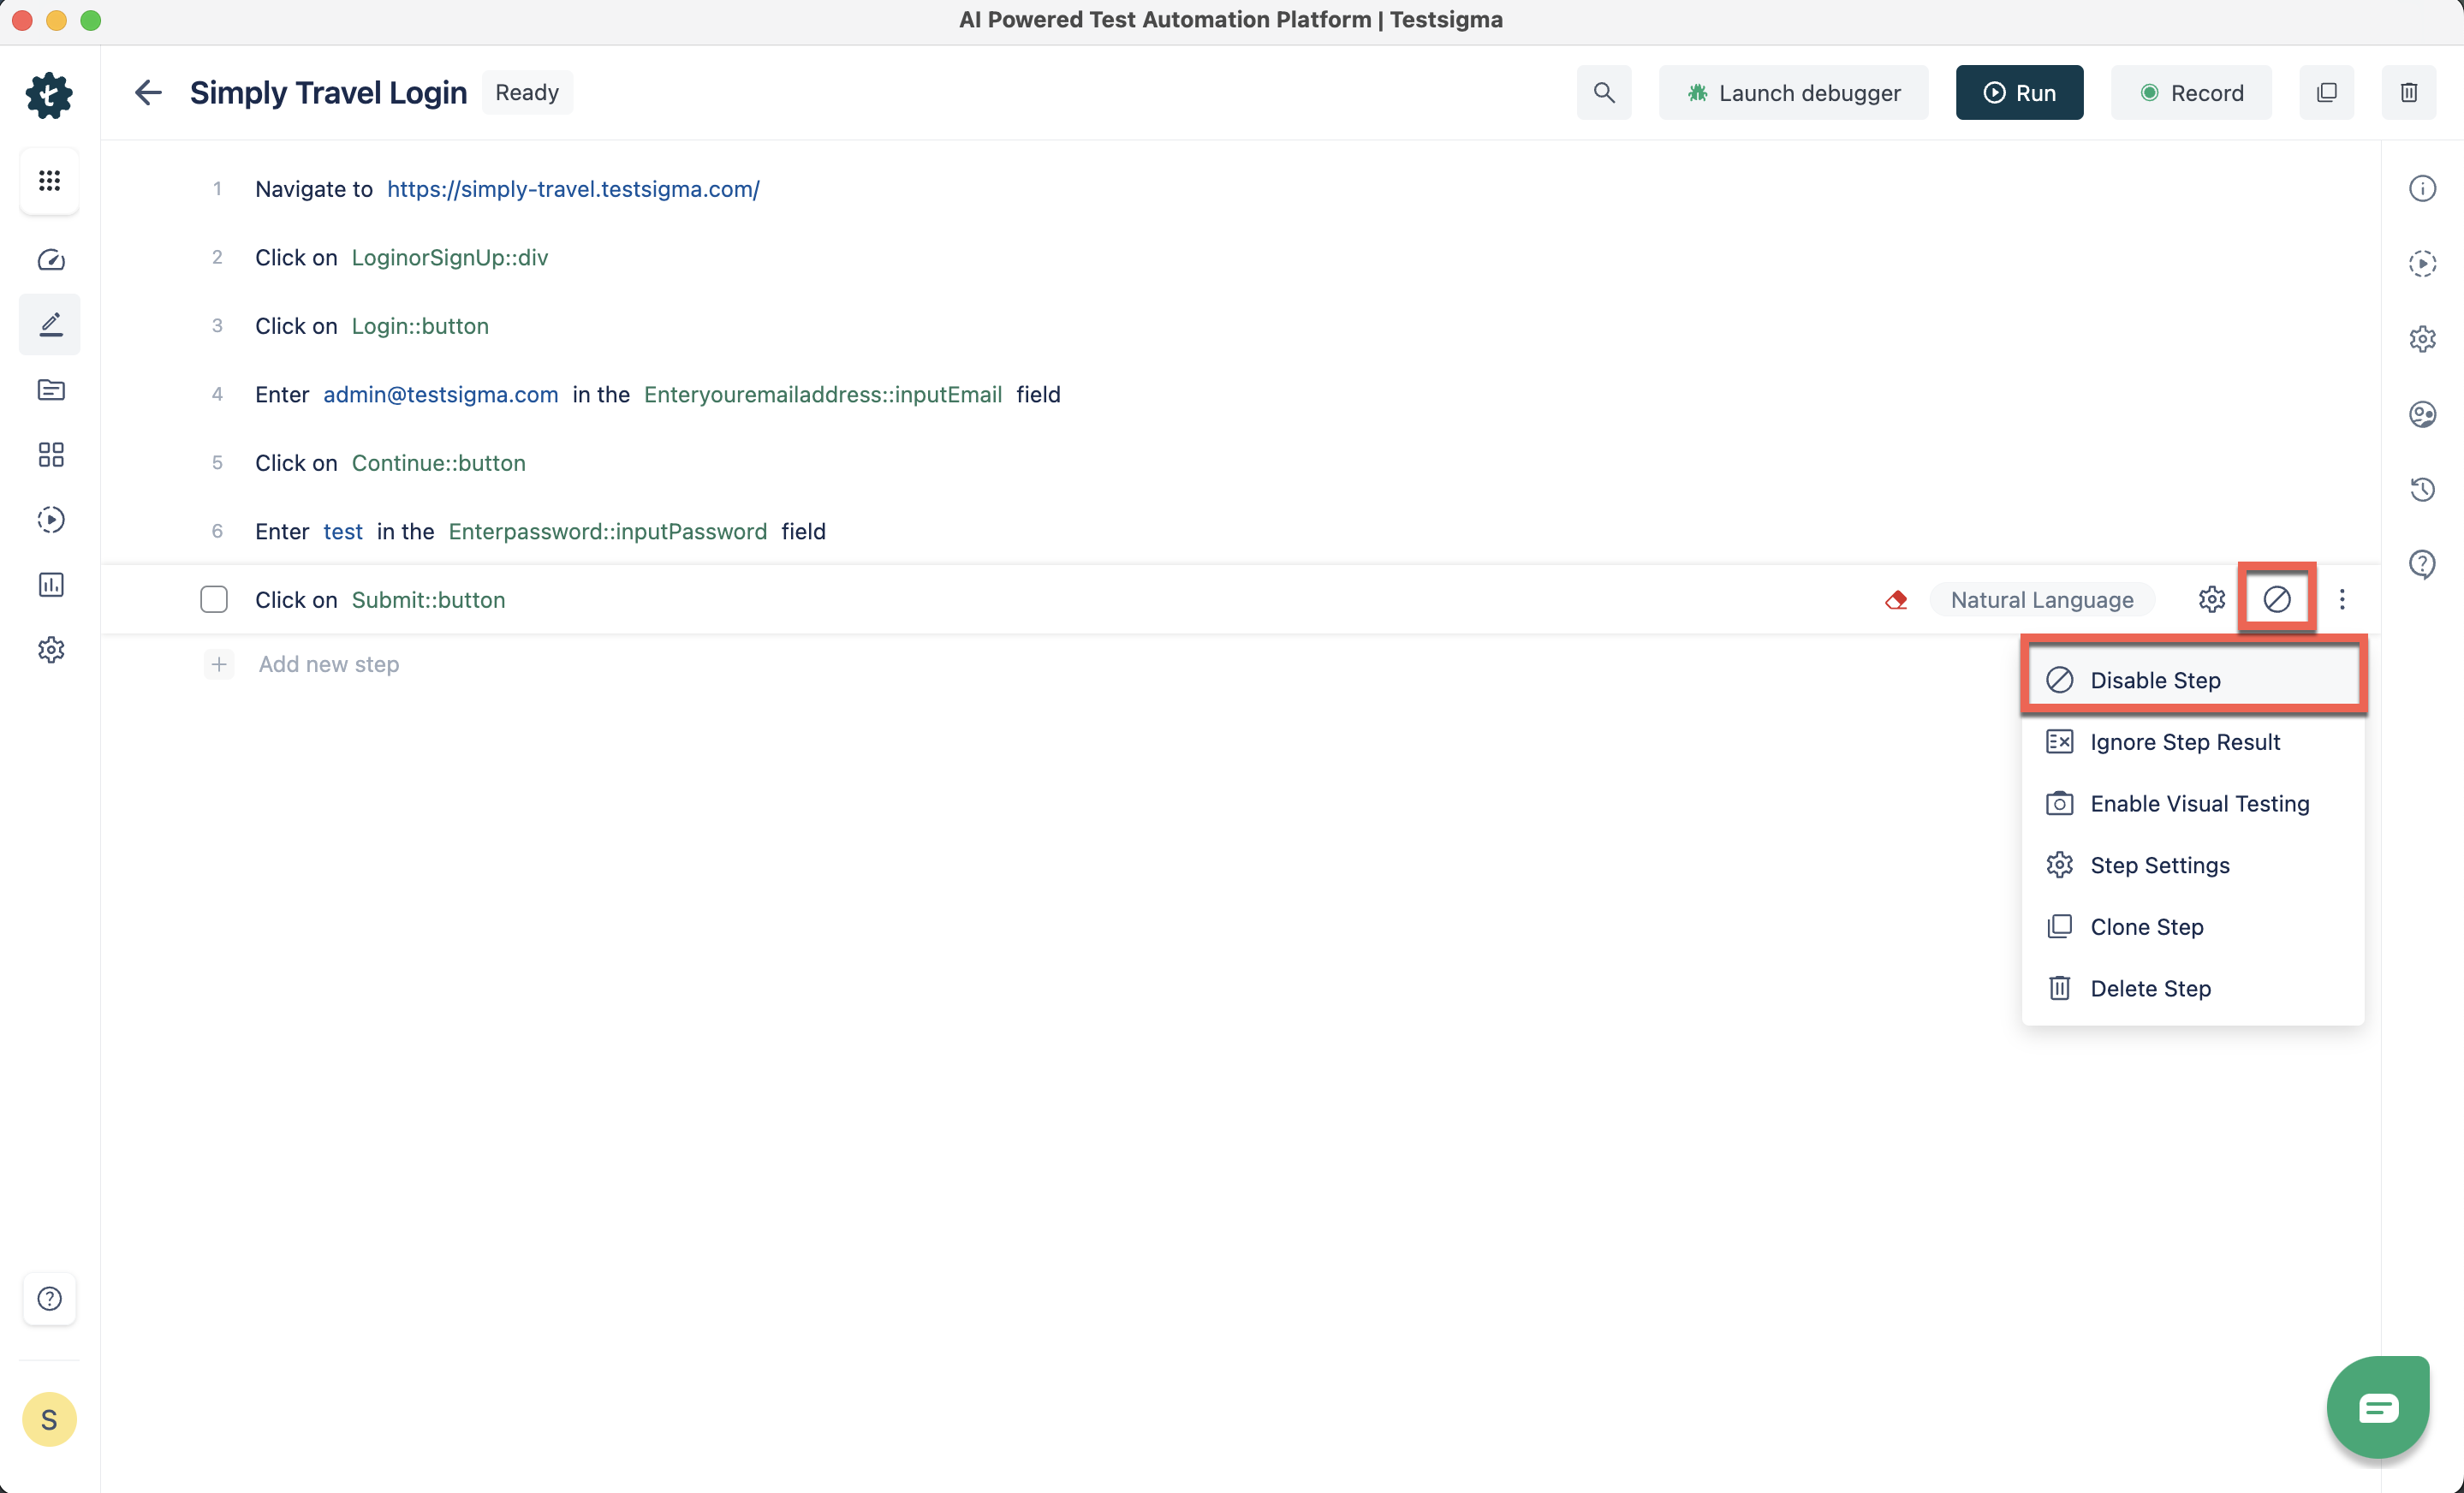Click Add new step field
Screen dimensions: 2464x1493
[328, 664]
